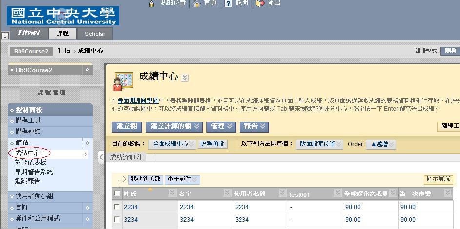Click the 我的位置 person icon
This screenshot has width=460, height=229.
tap(152, 3)
